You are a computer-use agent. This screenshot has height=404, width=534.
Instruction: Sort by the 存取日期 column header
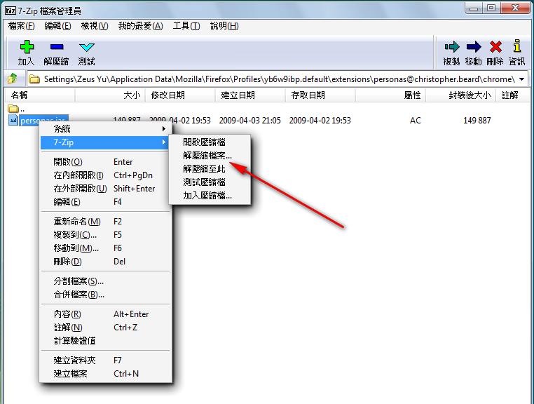pos(320,95)
